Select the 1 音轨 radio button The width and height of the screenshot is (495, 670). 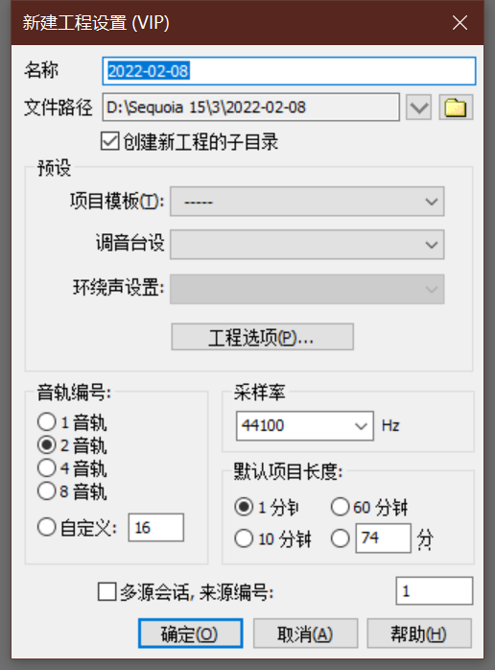click(47, 422)
